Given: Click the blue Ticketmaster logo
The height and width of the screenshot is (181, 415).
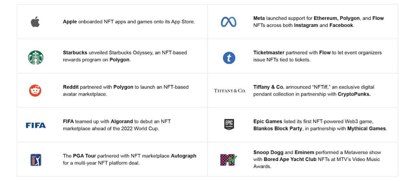Looking at the screenshot, I should coord(229,58).
